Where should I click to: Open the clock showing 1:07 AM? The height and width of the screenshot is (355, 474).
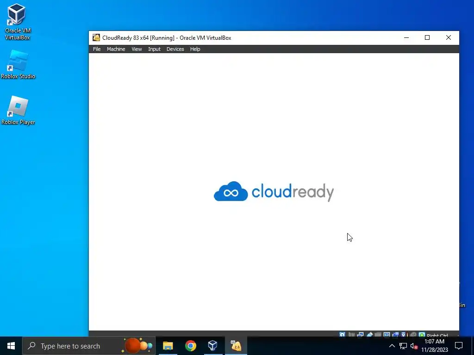tap(434, 346)
